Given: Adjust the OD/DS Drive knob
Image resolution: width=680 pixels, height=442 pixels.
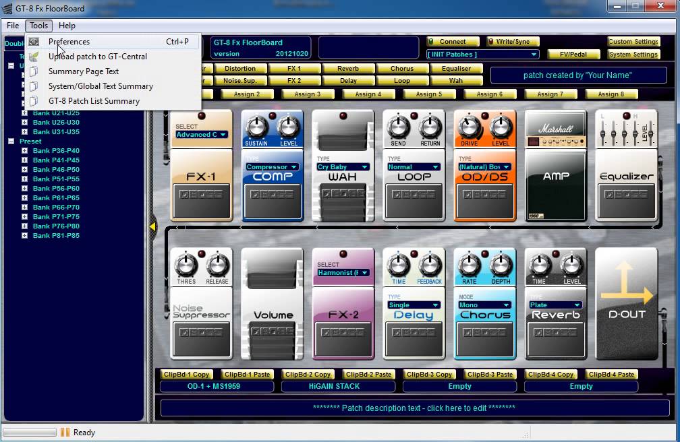Looking at the screenshot, I should click(470, 127).
